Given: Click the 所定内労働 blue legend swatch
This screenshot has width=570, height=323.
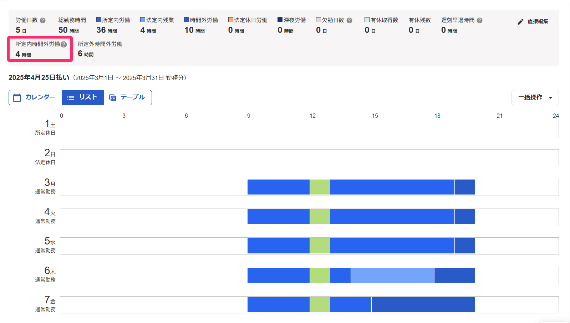Looking at the screenshot, I should (x=99, y=20).
